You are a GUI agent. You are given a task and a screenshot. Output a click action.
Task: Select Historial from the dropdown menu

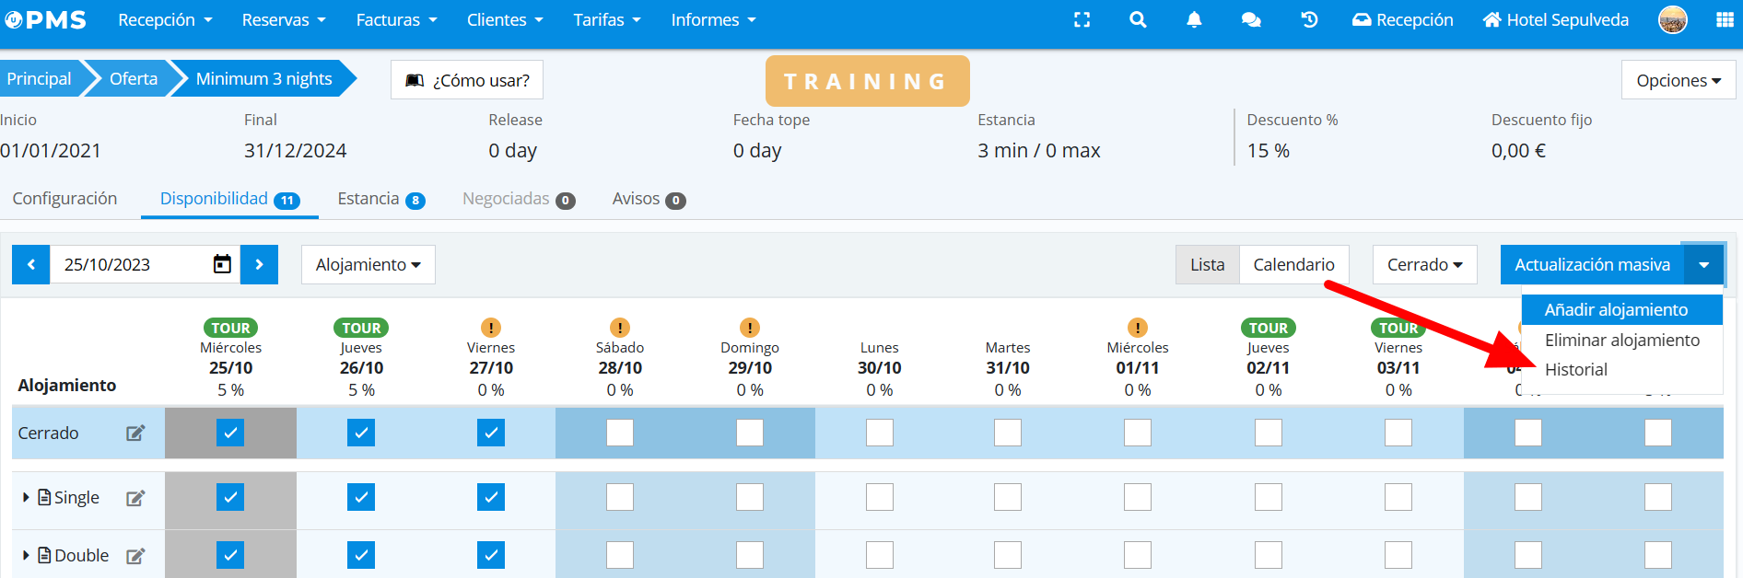pos(1575,370)
